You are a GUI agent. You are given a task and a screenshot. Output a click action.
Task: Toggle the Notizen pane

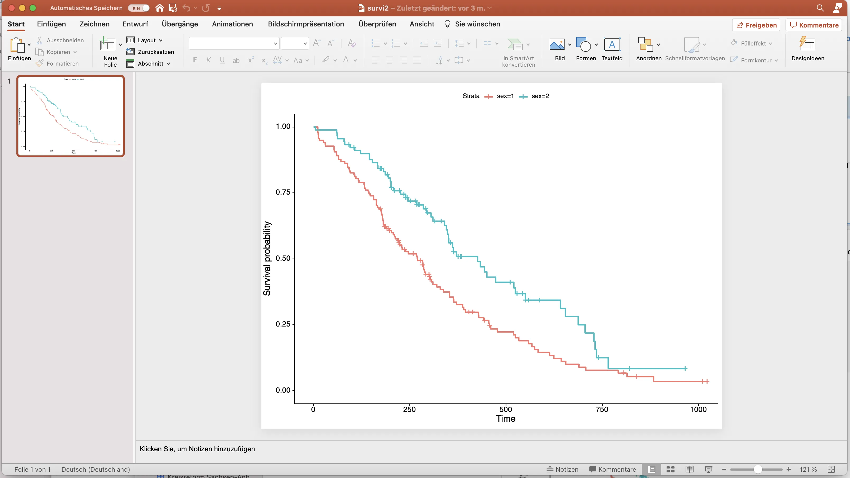(x=563, y=470)
